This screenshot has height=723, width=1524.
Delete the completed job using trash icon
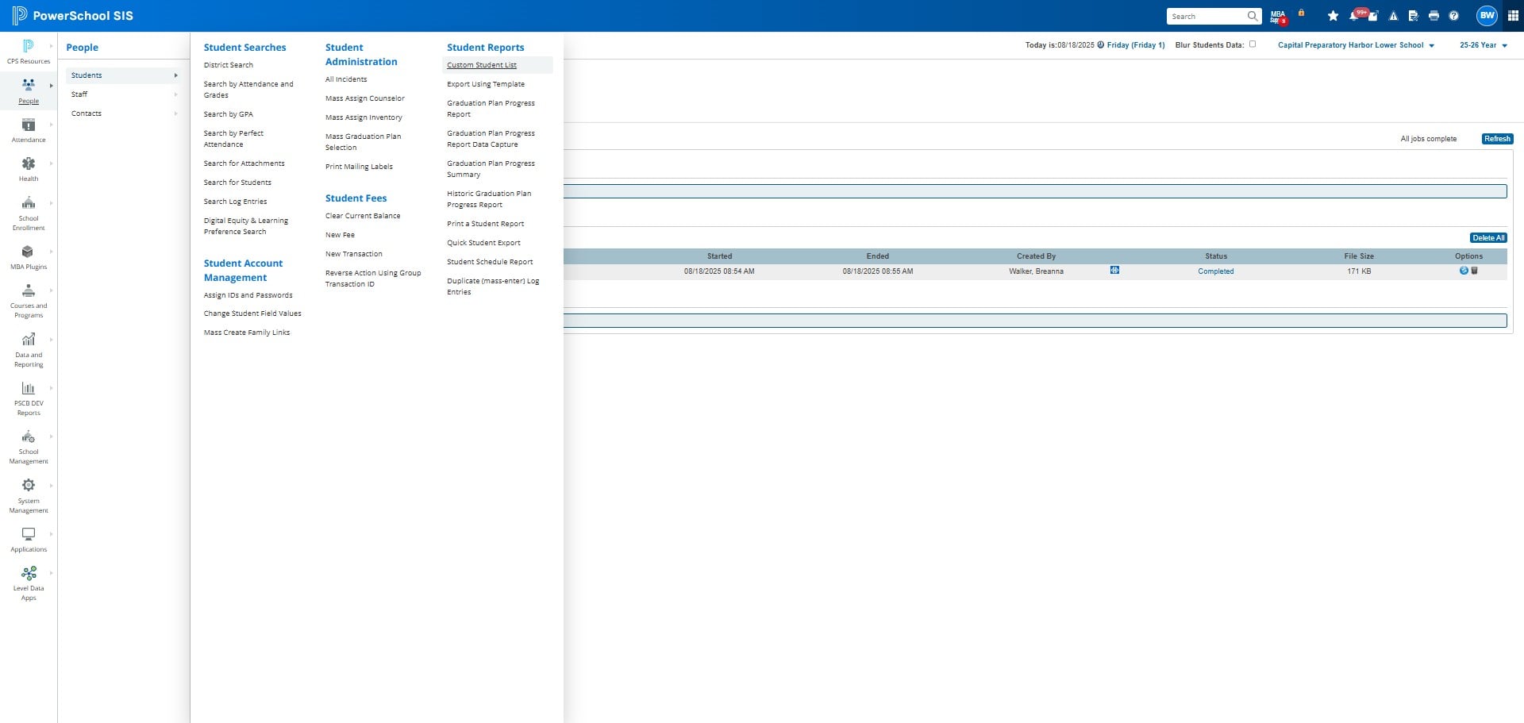coord(1475,271)
